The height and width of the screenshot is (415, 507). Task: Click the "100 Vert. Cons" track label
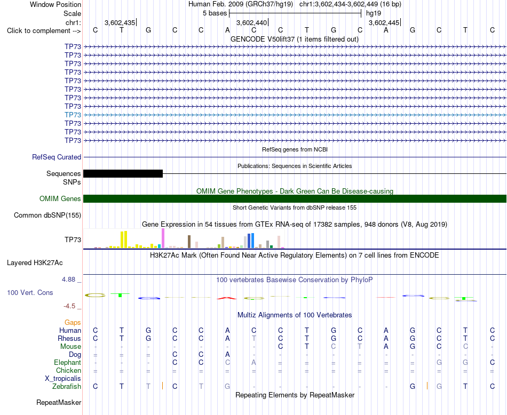coord(30,292)
